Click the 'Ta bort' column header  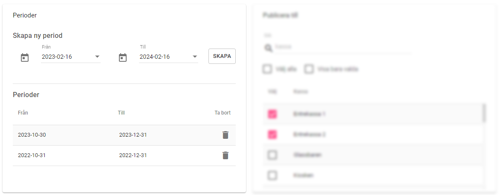coord(223,113)
